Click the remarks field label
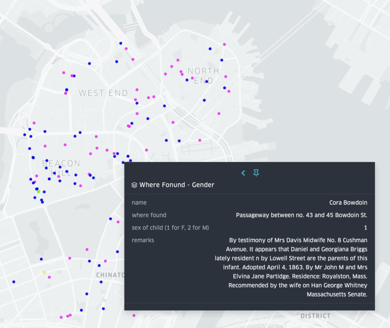The width and height of the screenshot is (390, 328). point(143,240)
